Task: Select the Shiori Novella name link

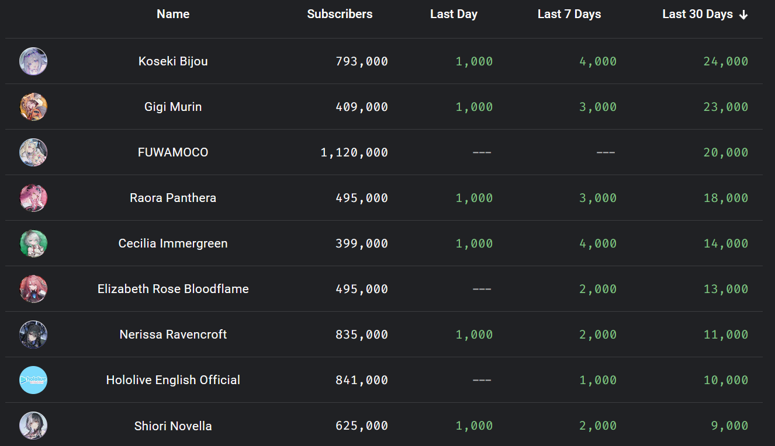Action: point(173,426)
